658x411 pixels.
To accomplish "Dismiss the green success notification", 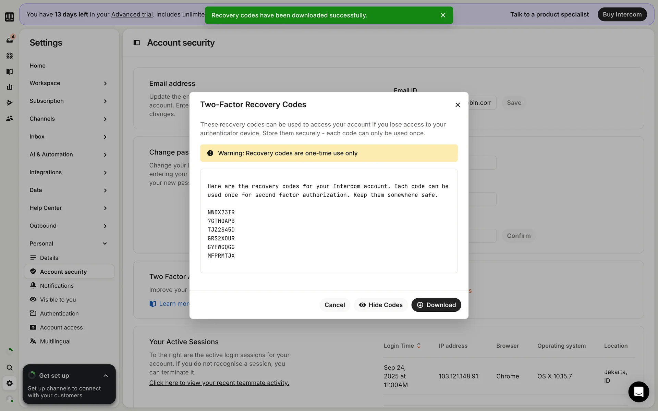I will pyautogui.click(x=443, y=15).
